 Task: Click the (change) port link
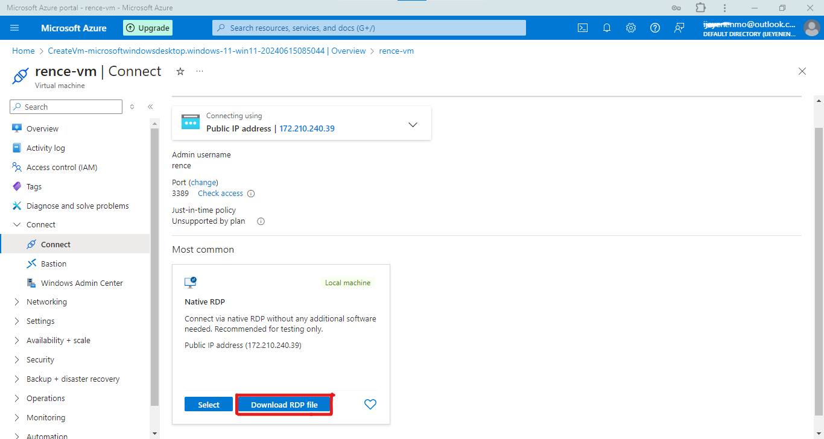pos(203,182)
